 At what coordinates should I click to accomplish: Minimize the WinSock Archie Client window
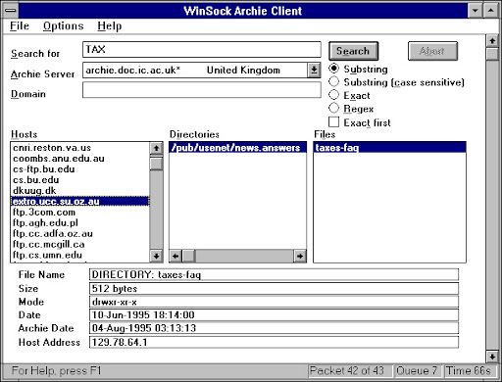(x=475, y=11)
